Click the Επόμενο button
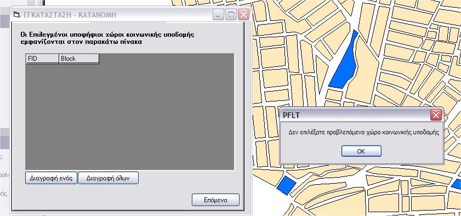Viewport: 461px width, 216px height. pos(215,200)
